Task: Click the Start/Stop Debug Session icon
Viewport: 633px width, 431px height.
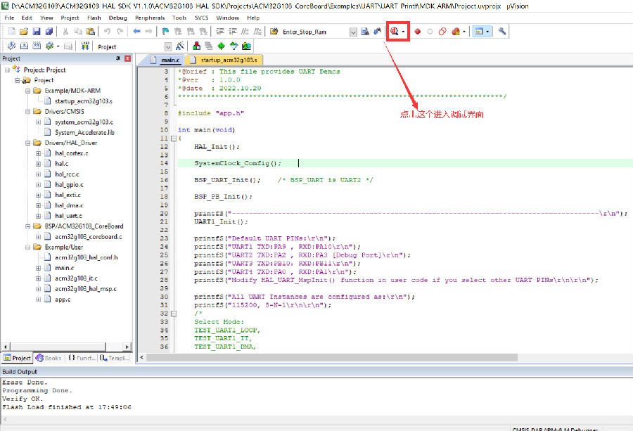Action: click(x=395, y=32)
